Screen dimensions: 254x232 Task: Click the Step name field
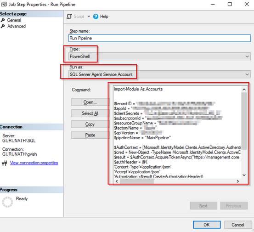coord(159,38)
